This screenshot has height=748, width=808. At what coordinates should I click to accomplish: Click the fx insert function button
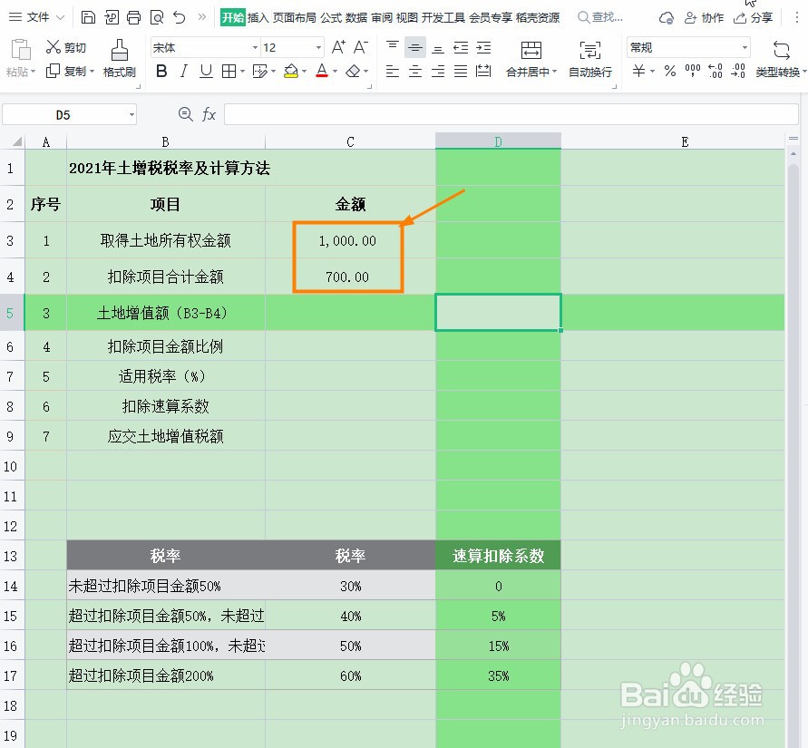(x=209, y=114)
